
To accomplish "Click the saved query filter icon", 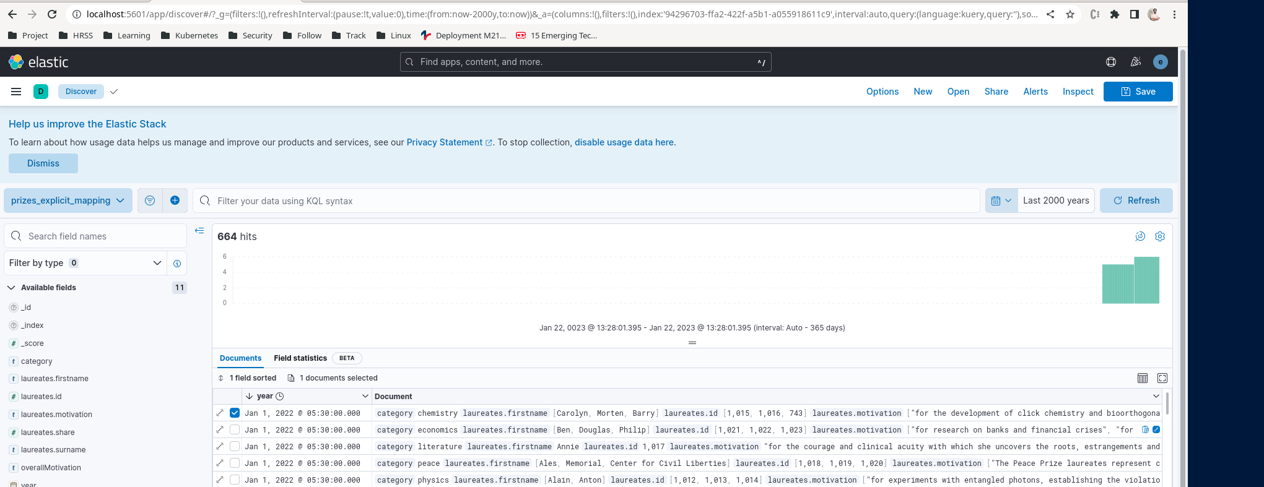I will click(150, 200).
